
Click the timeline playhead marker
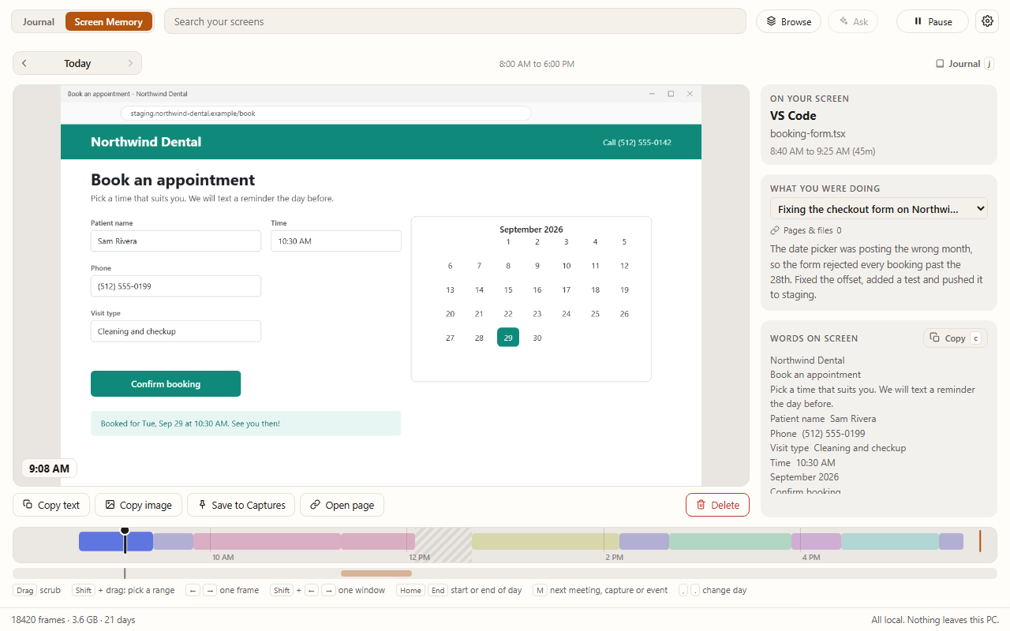(x=125, y=540)
